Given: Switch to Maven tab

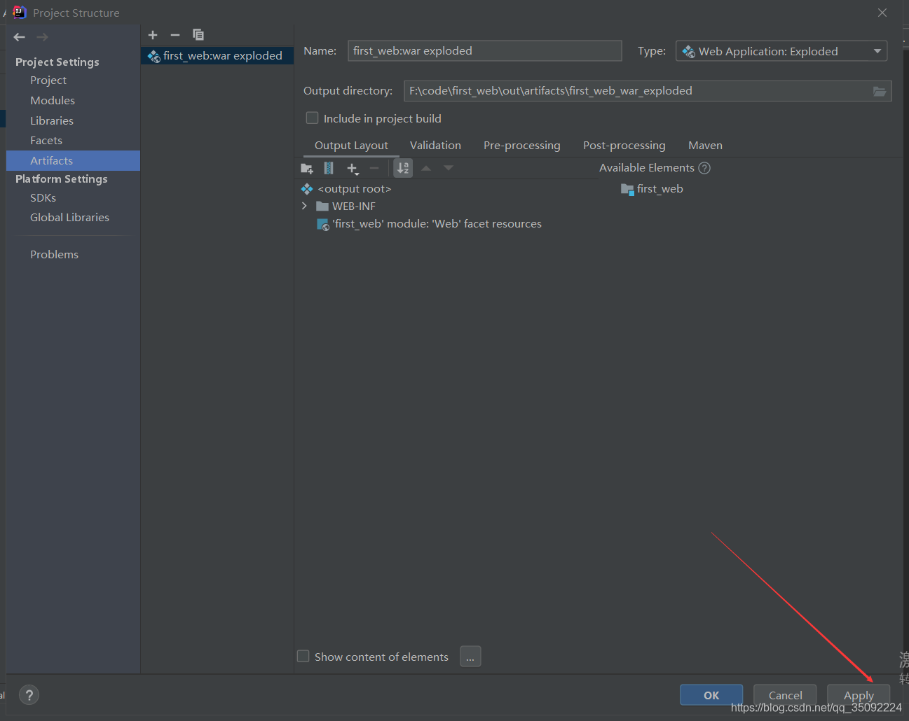Looking at the screenshot, I should pos(705,145).
